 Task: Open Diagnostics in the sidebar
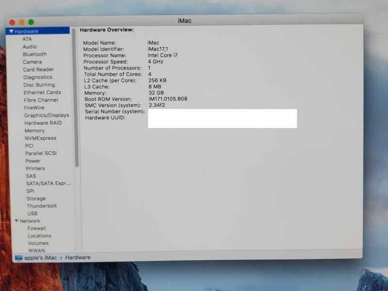pos(38,77)
